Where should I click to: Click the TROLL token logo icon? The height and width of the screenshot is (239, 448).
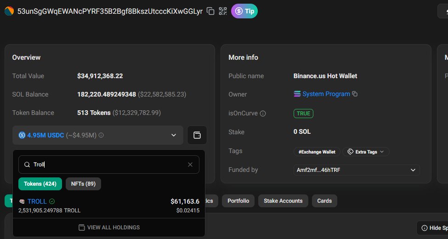22,202
